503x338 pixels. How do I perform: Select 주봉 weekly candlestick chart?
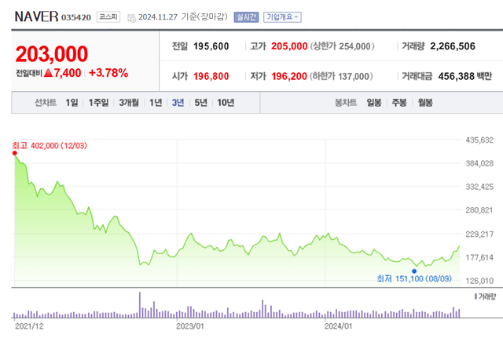point(399,103)
